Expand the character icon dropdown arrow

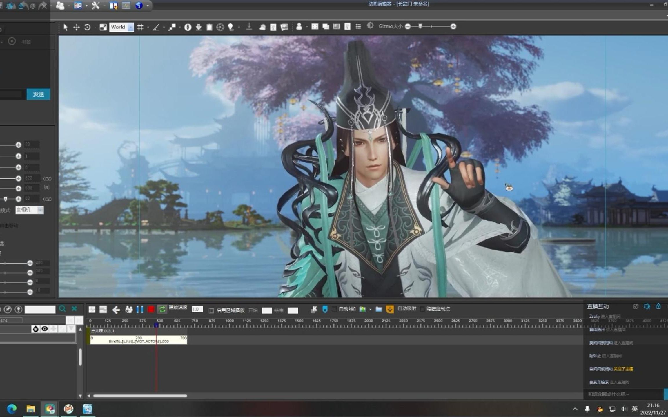click(307, 27)
